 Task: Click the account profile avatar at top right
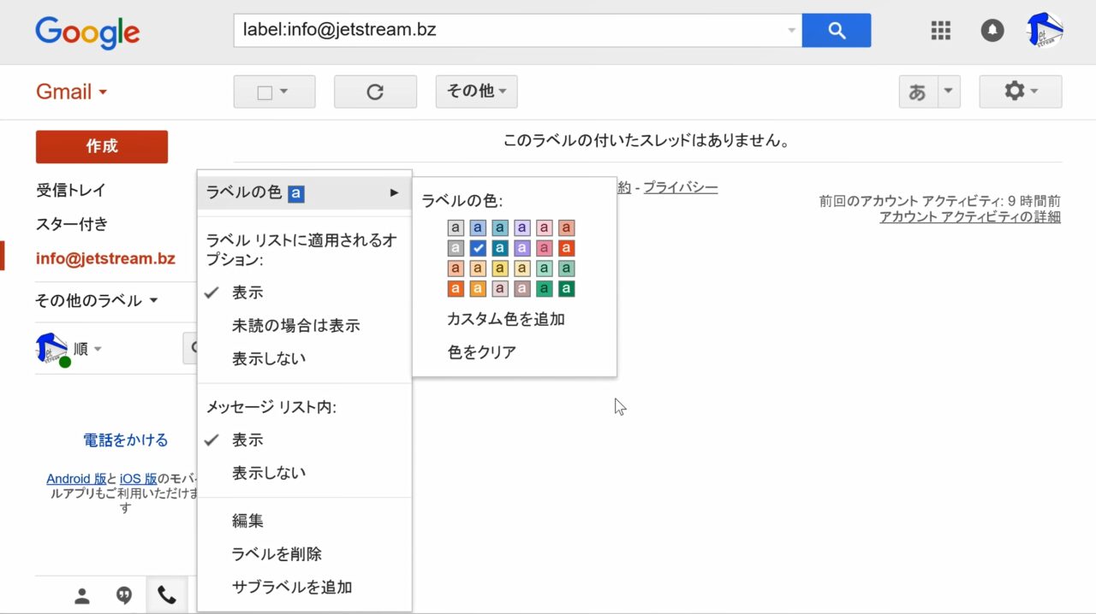1045,31
